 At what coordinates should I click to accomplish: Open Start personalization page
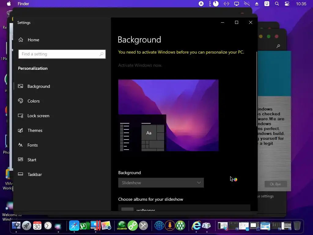(32, 160)
